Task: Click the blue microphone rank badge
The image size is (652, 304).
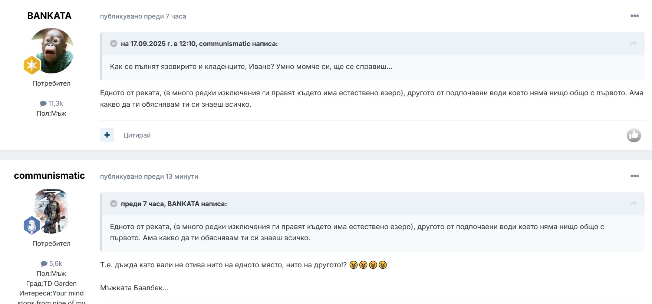Action: (x=32, y=225)
